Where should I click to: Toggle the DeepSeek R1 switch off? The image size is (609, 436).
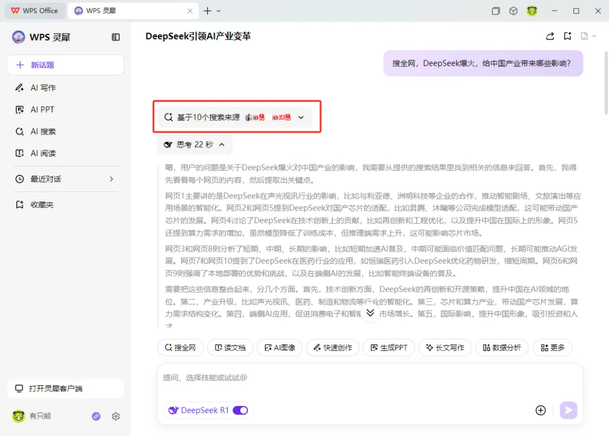click(x=240, y=411)
